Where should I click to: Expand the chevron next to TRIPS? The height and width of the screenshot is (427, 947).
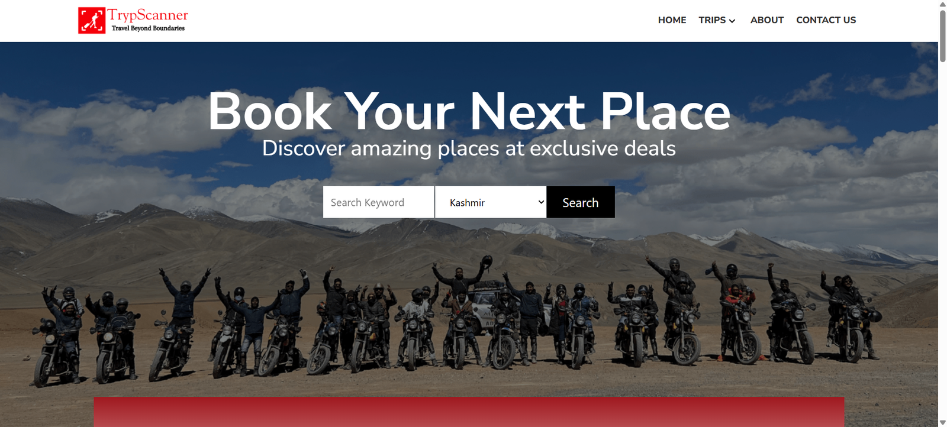732,21
